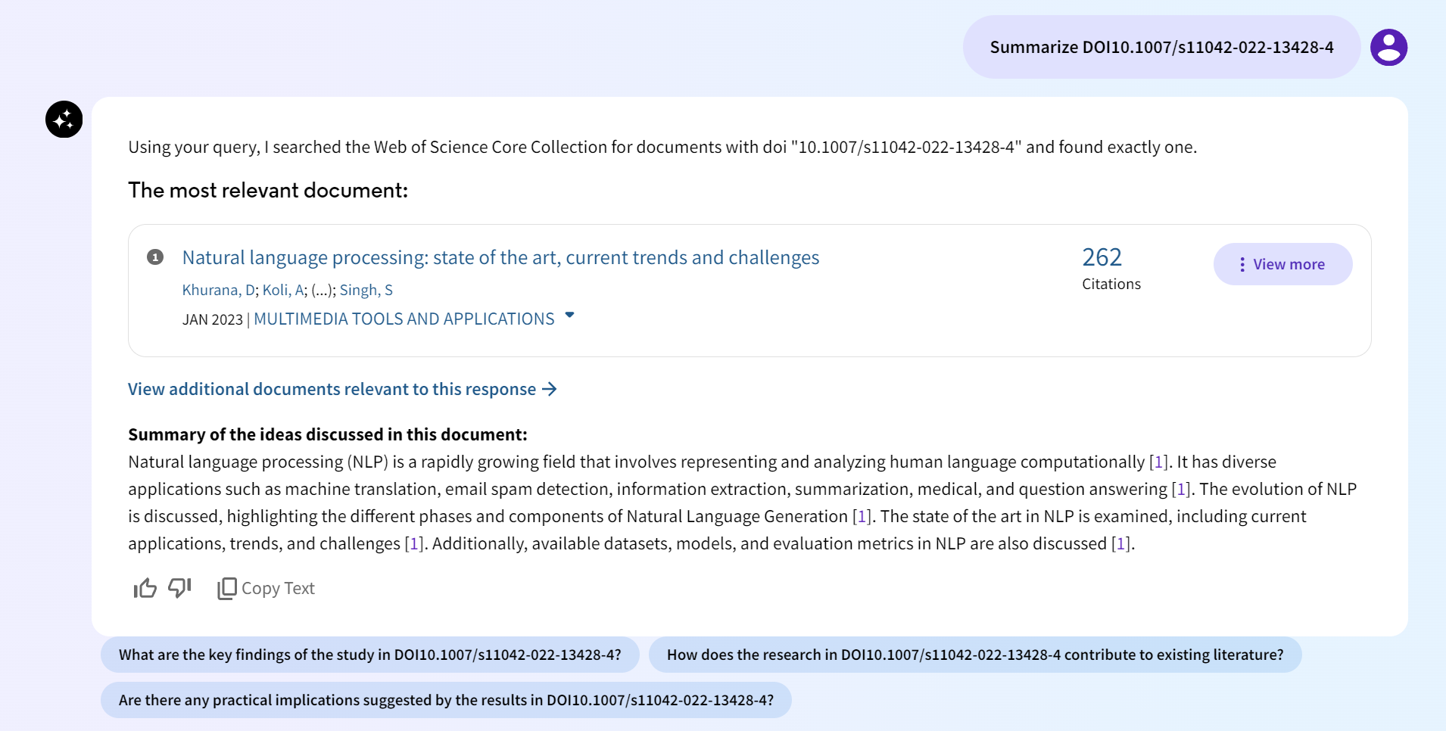Select the key findings suggested question
The width and height of the screenshot is (1446, 731).
pos(369,655)
